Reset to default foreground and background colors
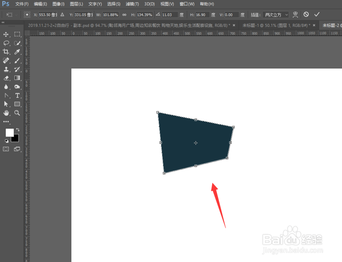The height and width of the screenshot is (262, 342). (6, 141)
